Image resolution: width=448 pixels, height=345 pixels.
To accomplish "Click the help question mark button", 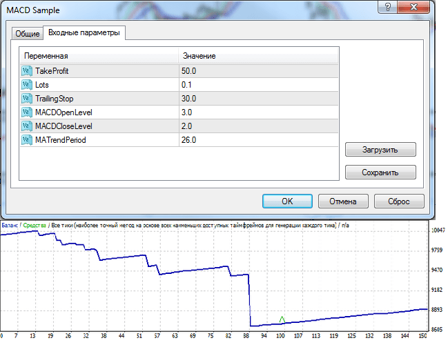I will [x=387, y=7].
